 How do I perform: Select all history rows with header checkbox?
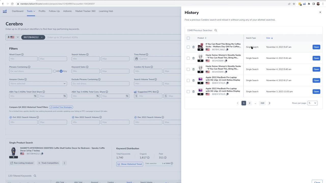(188, 38)
